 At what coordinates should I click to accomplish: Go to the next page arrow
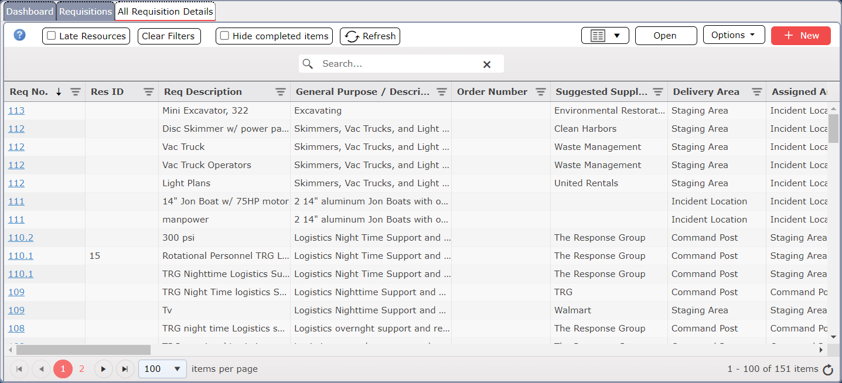coord(103,369)
